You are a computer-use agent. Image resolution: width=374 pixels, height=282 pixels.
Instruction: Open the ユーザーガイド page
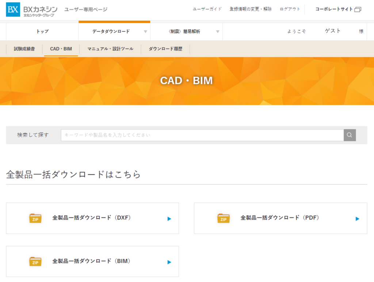[207, 9]
